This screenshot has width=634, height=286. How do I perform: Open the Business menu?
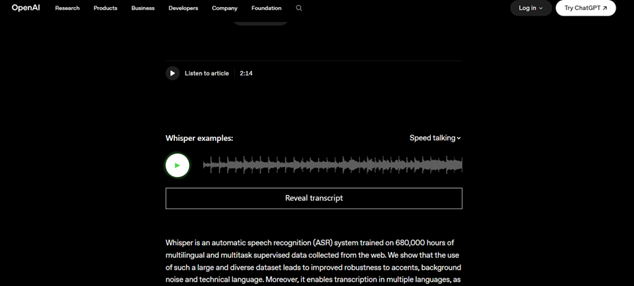142,8
